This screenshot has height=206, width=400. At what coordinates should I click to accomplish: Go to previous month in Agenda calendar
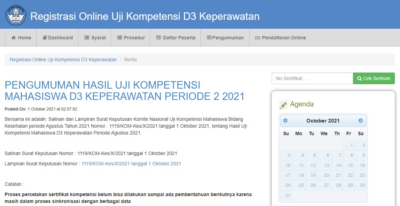coord(285,120)
